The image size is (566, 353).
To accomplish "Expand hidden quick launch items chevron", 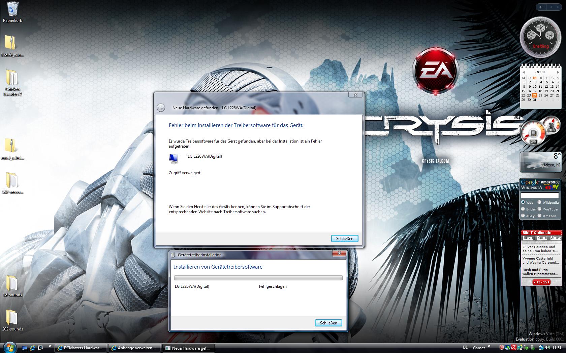I will click(50, 346).
